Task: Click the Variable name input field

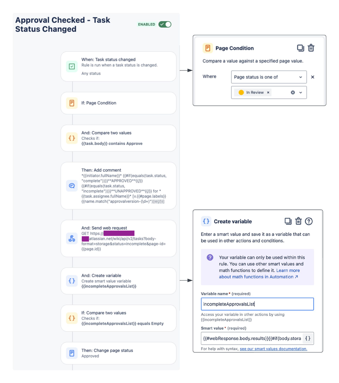Action: (257, 304)
